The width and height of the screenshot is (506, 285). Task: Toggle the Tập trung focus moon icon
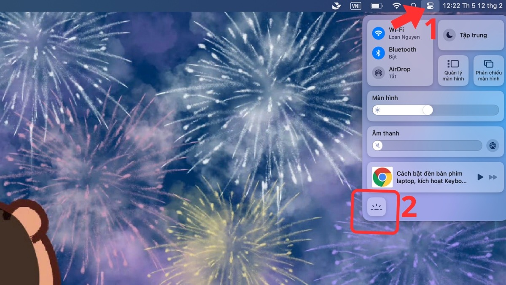(x=450, y=35)
